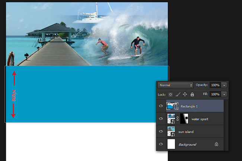Image resolution: width=242 pixels, height=161 pixels.
Task: Click the lock position move icon
Action: pyautogui.click(x=185, y=94)
